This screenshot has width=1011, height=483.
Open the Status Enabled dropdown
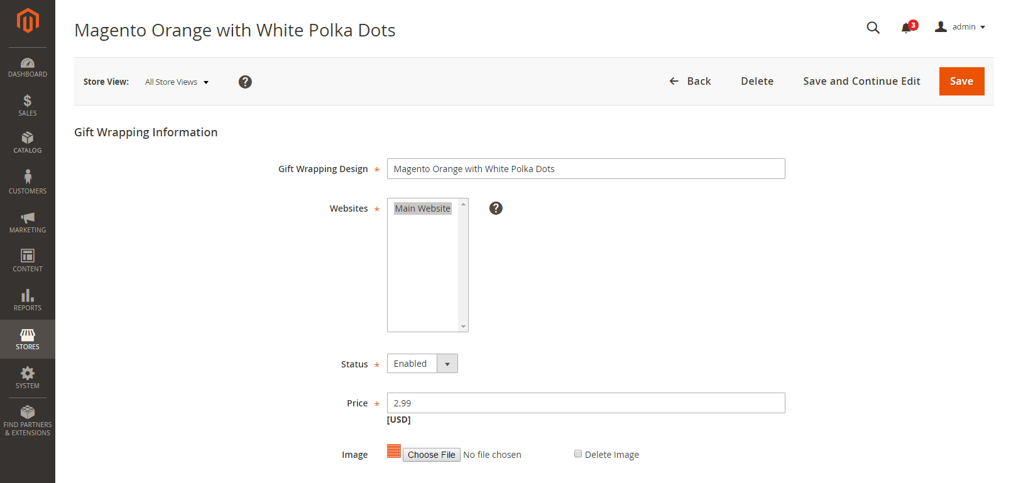point(422,364)
